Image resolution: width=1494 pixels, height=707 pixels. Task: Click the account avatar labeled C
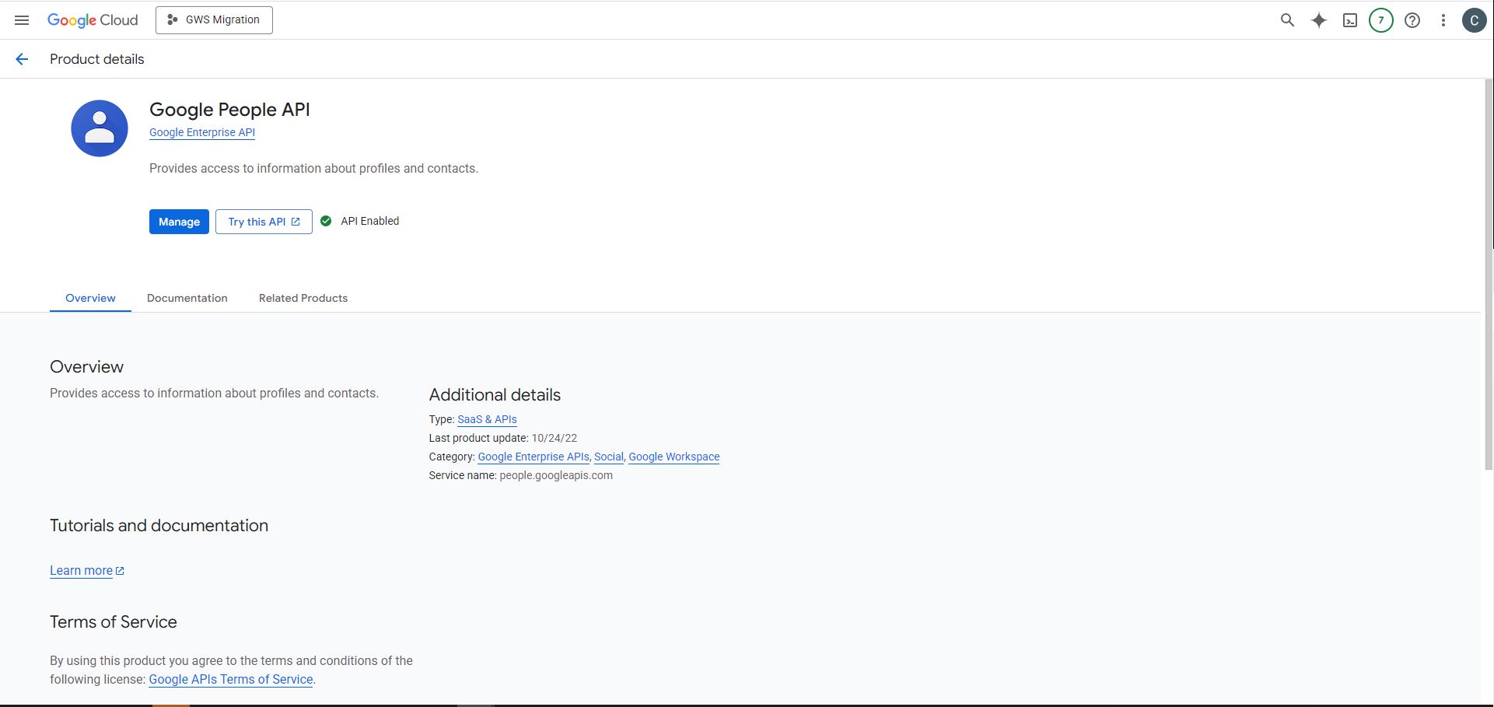click(x=1474, y=20)
